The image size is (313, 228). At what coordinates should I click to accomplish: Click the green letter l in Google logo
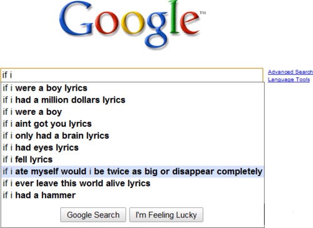[174, 17]
